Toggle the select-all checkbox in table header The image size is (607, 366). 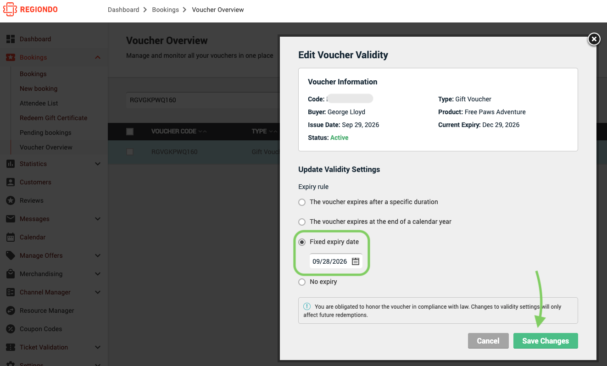pyautogui.click(x=130, y=132)
